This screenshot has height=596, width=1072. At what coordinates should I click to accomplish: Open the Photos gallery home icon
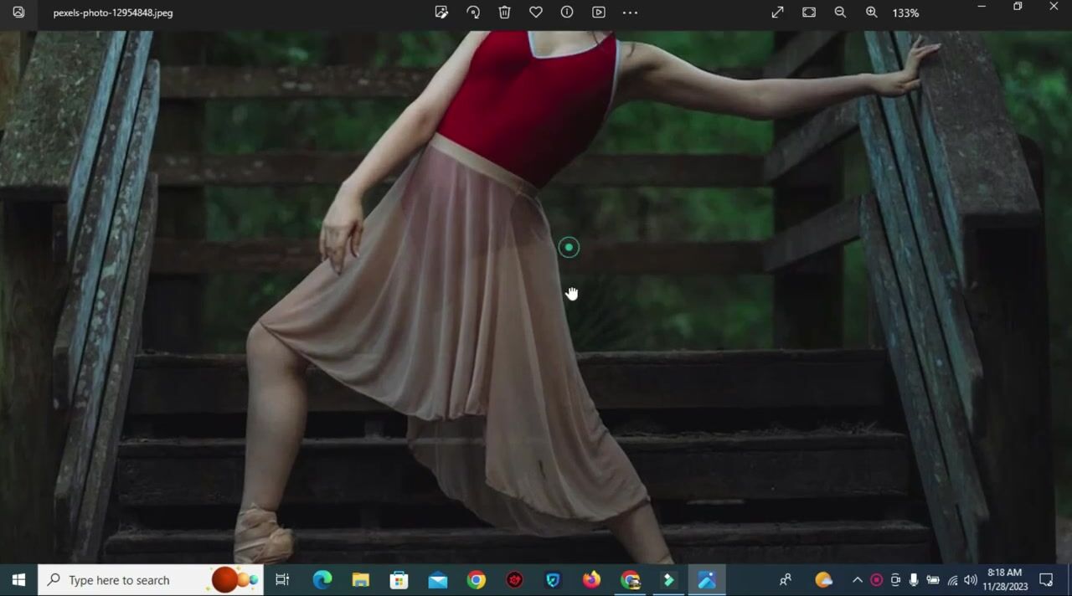point(18,13)
